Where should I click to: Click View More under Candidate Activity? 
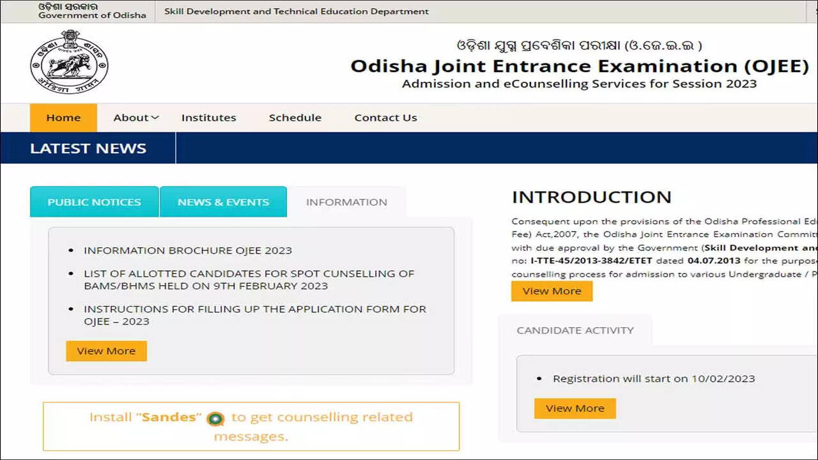click(x=575, y=408)
